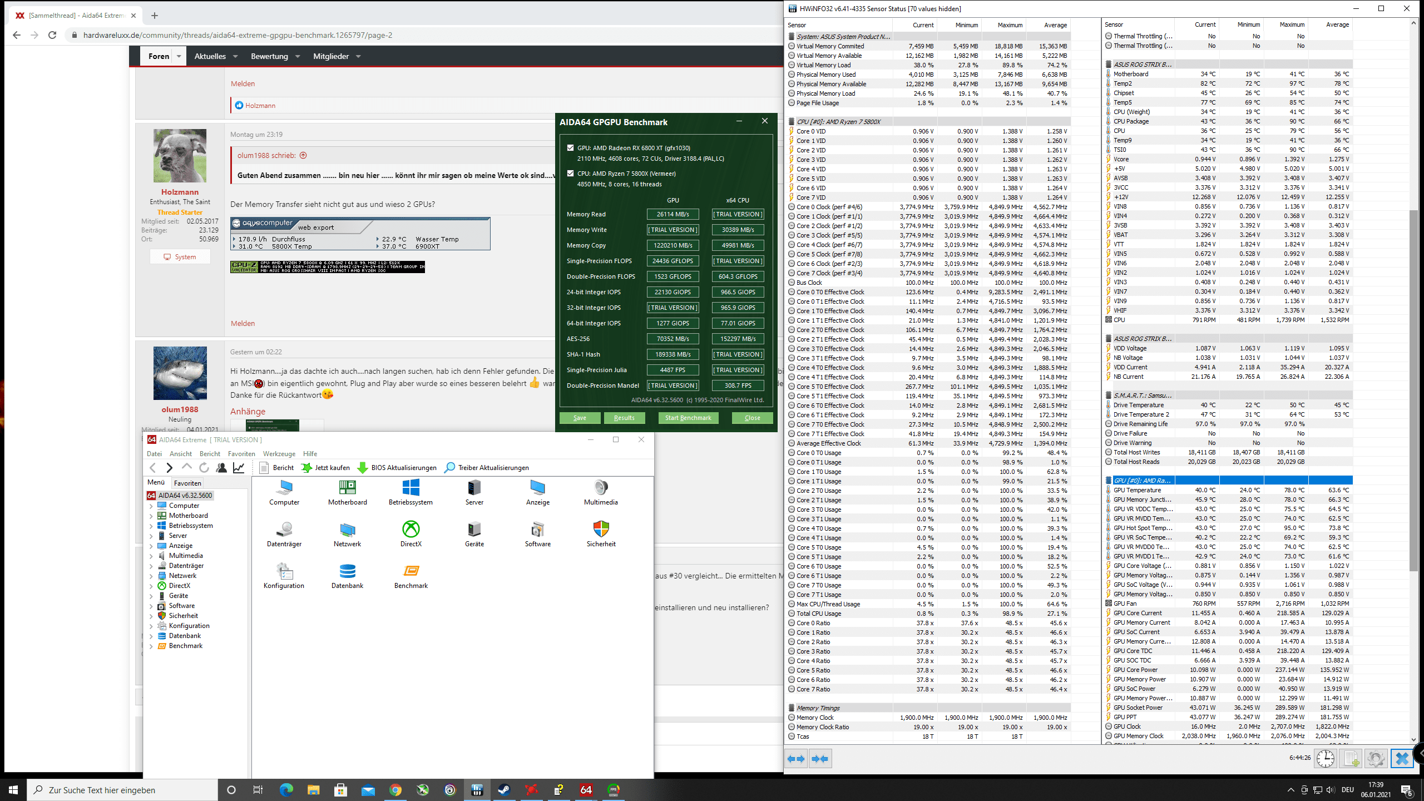The height and width of the screenshot is (801, 1424).
Task: Open Steam from the taskbar
Action: point(504,790)
